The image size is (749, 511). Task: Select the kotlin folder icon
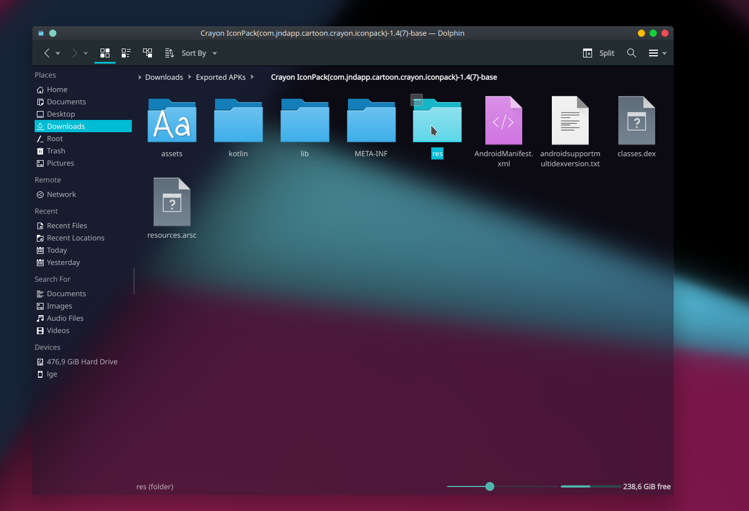click(x=238, y=120)
